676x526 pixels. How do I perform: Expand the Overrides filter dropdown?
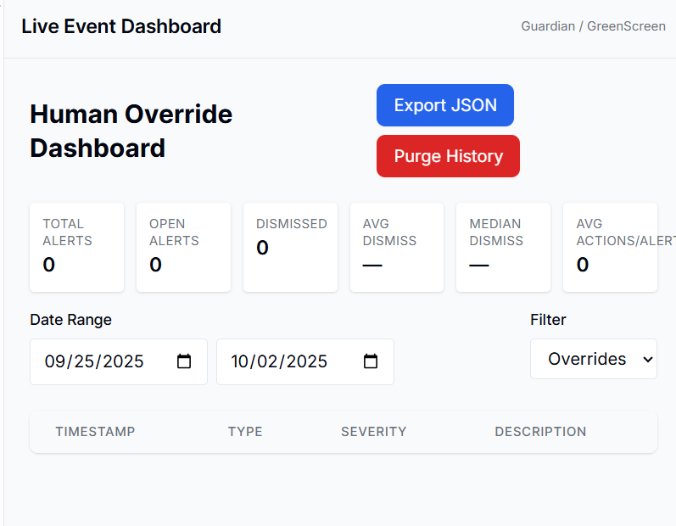coord(593,359)
